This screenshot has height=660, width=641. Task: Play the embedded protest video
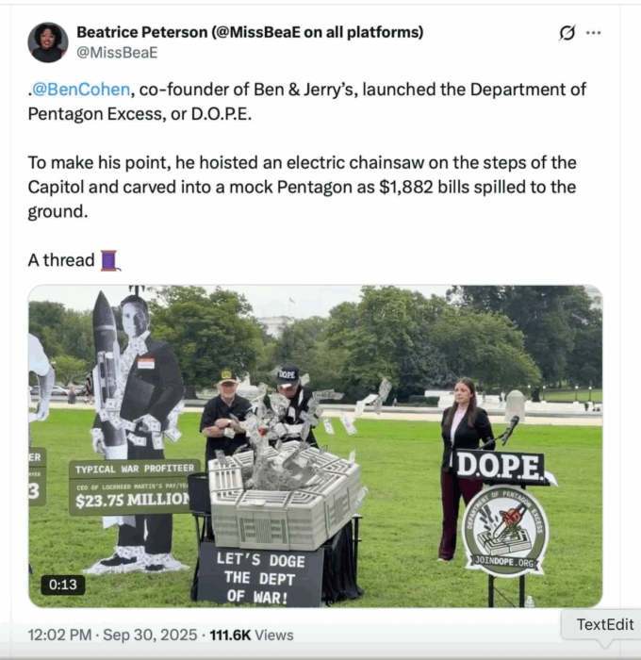(x=315, y=446)
